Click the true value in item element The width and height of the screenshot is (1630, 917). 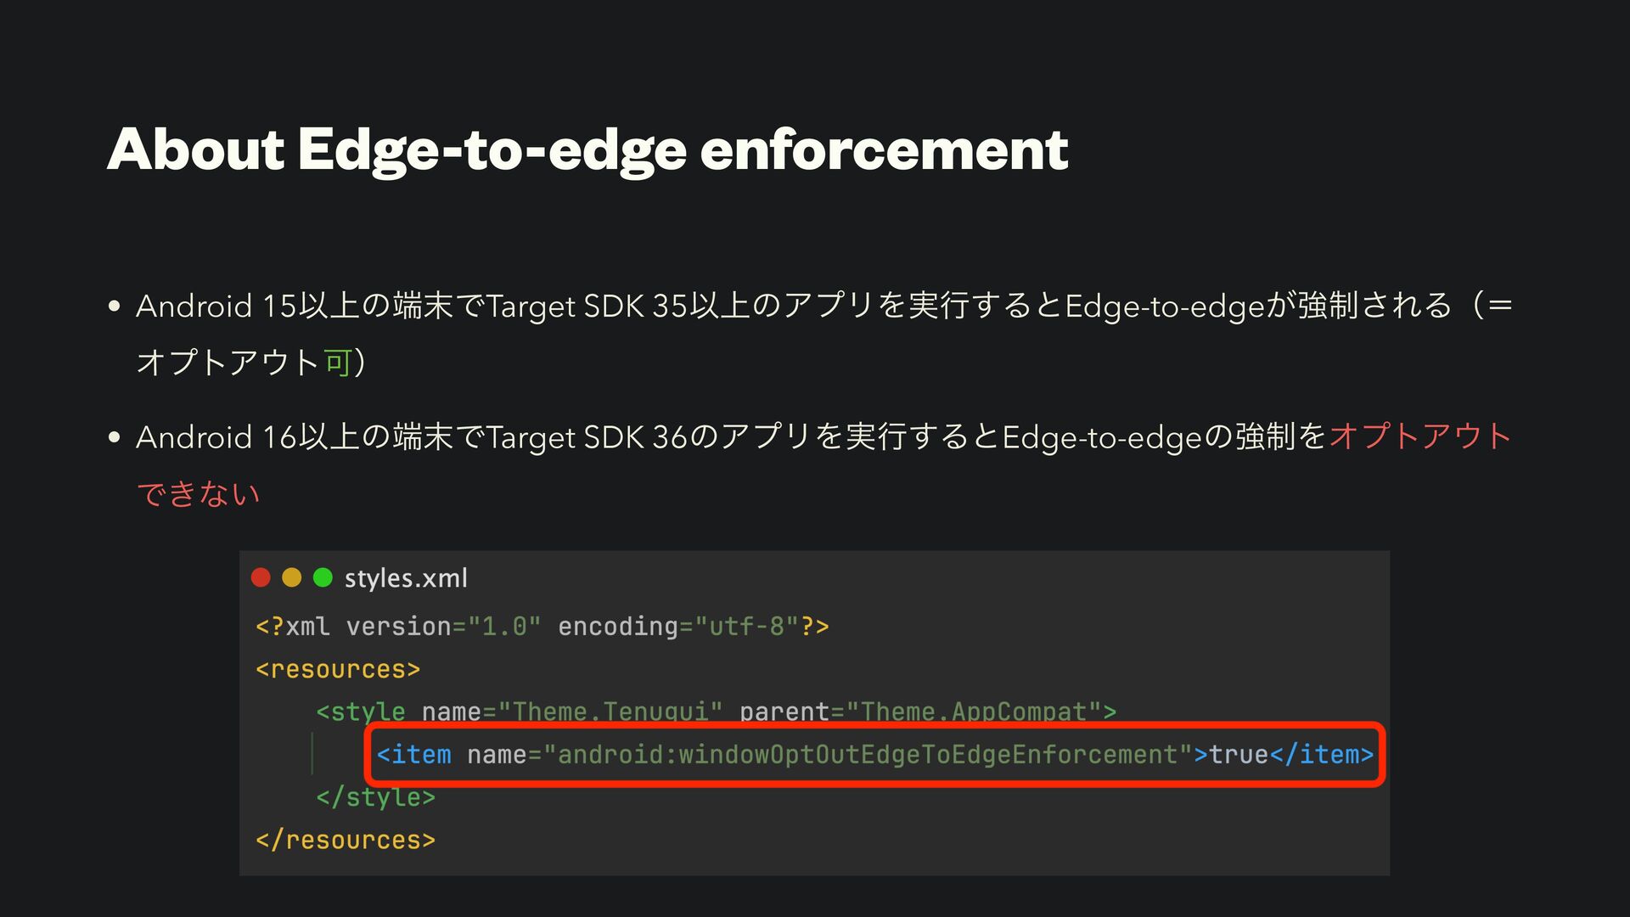tap(1238, 754)
